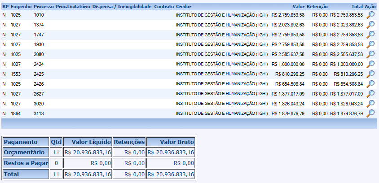The width and height of the screenshot is (379, 183).
Task: Select the Credor column header
Action: click(183, 7)
